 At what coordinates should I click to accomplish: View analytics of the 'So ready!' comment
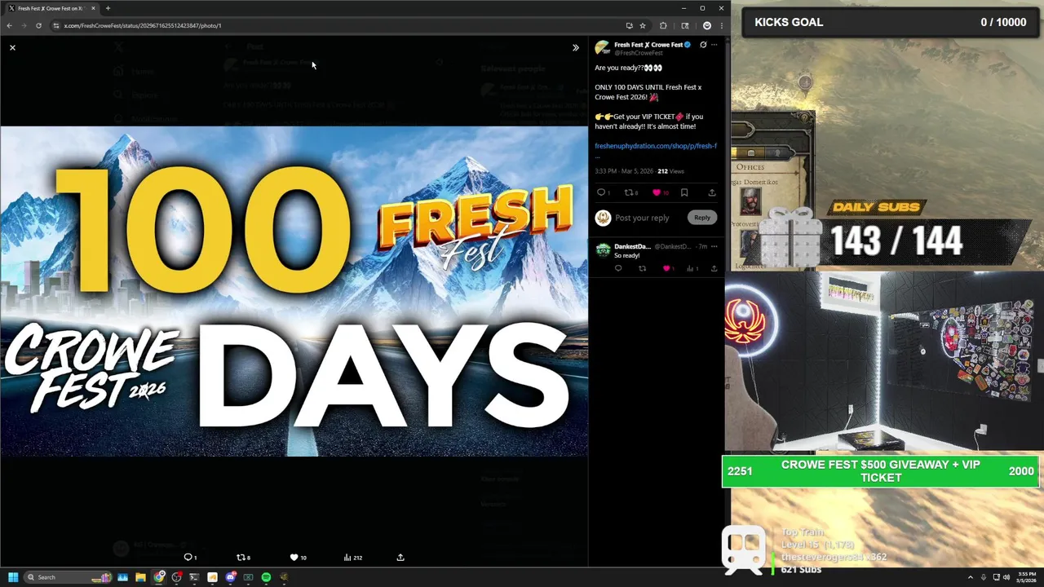pyautogui.click(x=692, y=268)
